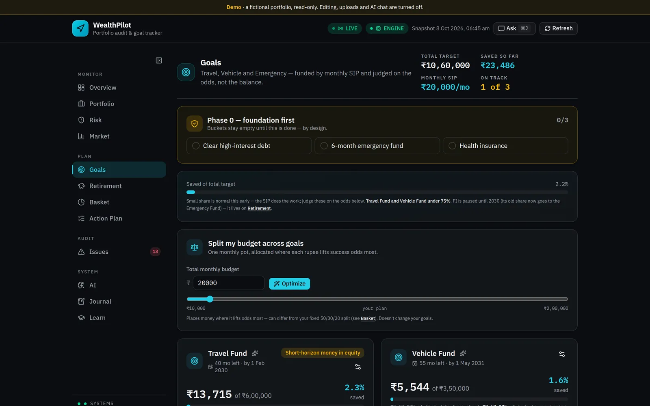Image resolution: width=650 pixels, height=406 pixels.
Task: Open the Overview page in sidebar
Action: 119,88
